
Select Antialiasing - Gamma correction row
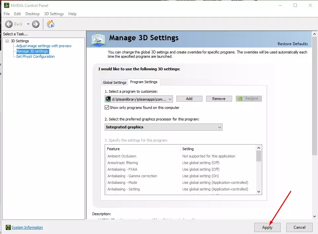point(181,176)
